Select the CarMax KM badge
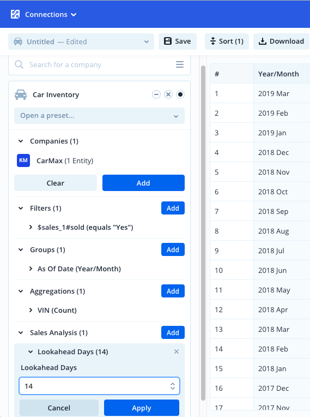Viewport: 310px width, 417px height. [23, 160]
